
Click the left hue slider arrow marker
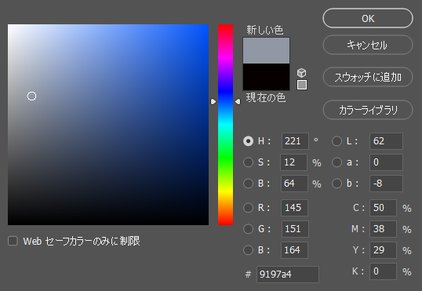[x=213, y=101]
